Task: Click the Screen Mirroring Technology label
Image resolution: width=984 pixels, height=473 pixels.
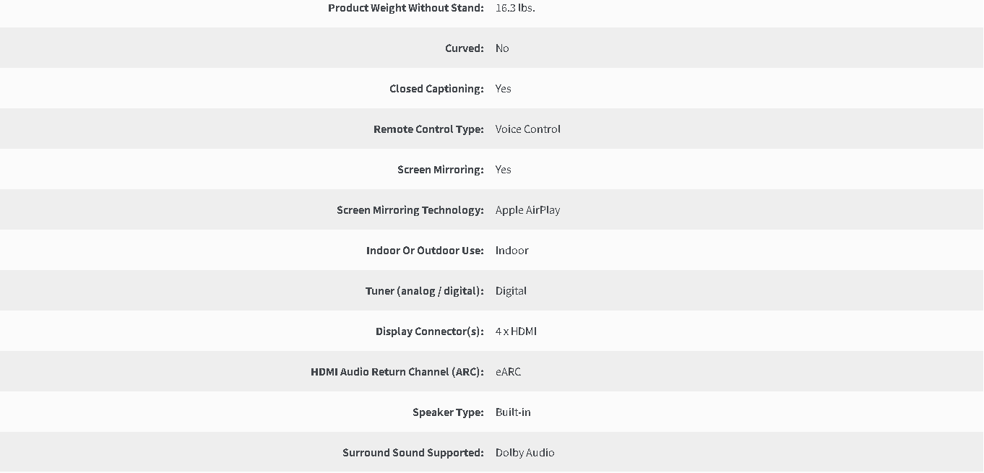Action: pyautogui.click(x=410, y=210)
